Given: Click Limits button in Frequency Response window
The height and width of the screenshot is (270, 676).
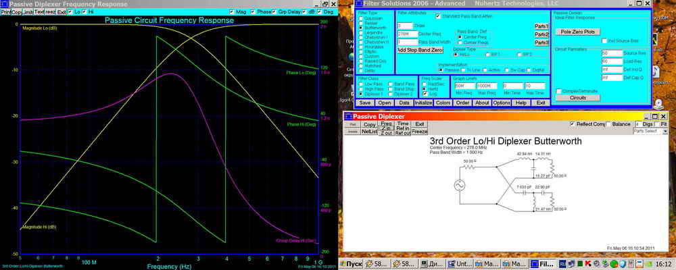Looking at the screenshot, I should [28, 12].
